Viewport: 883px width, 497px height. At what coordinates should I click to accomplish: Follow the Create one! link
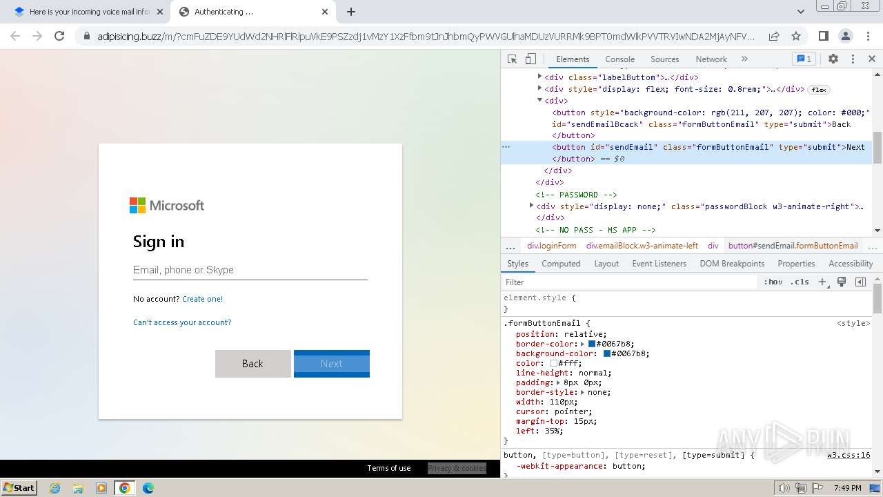(x=203, y=299)
